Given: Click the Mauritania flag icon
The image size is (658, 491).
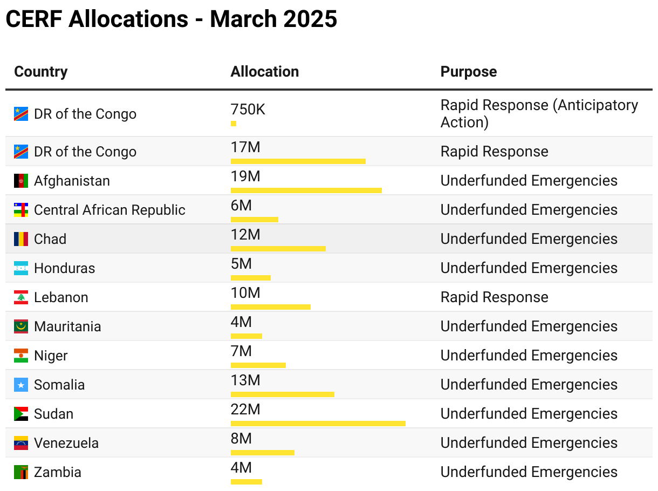Looking at the screenshot, I should (21, 326).
